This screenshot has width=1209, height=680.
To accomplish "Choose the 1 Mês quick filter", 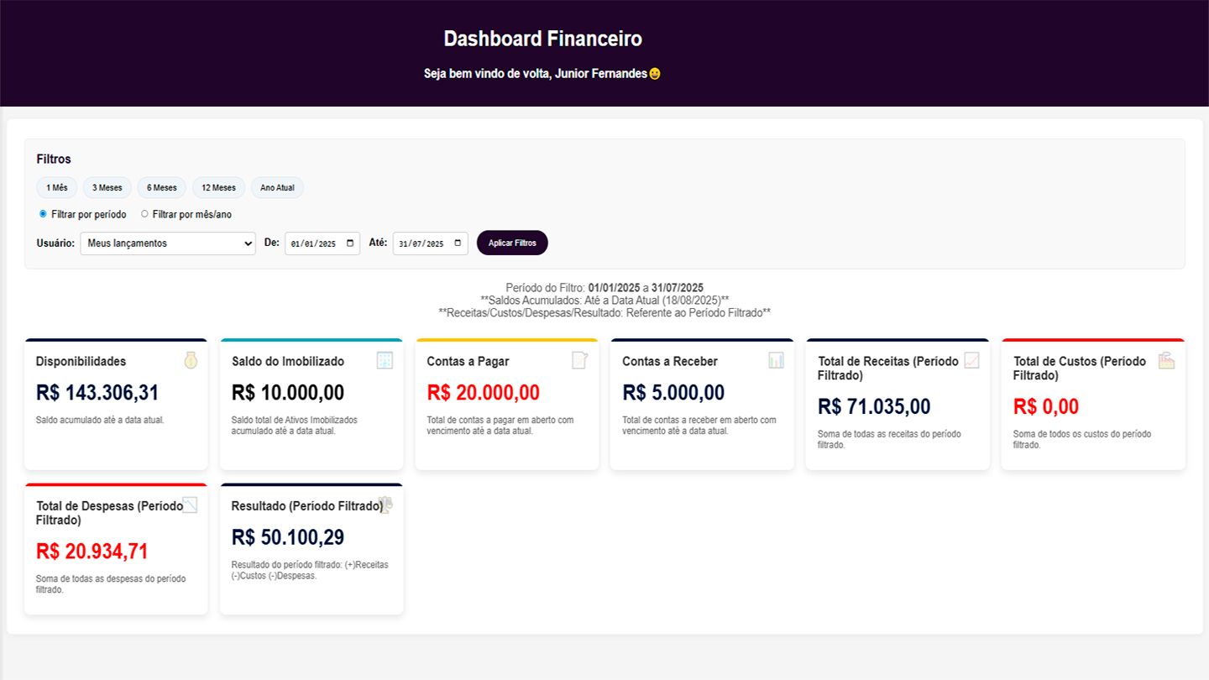I will 57,188.
